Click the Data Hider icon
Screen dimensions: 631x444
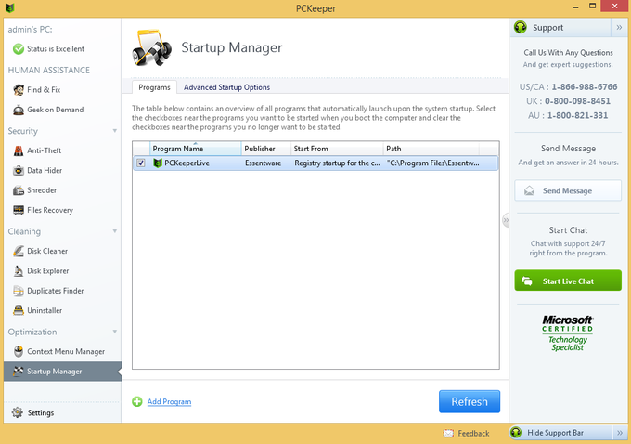(19, 170)
